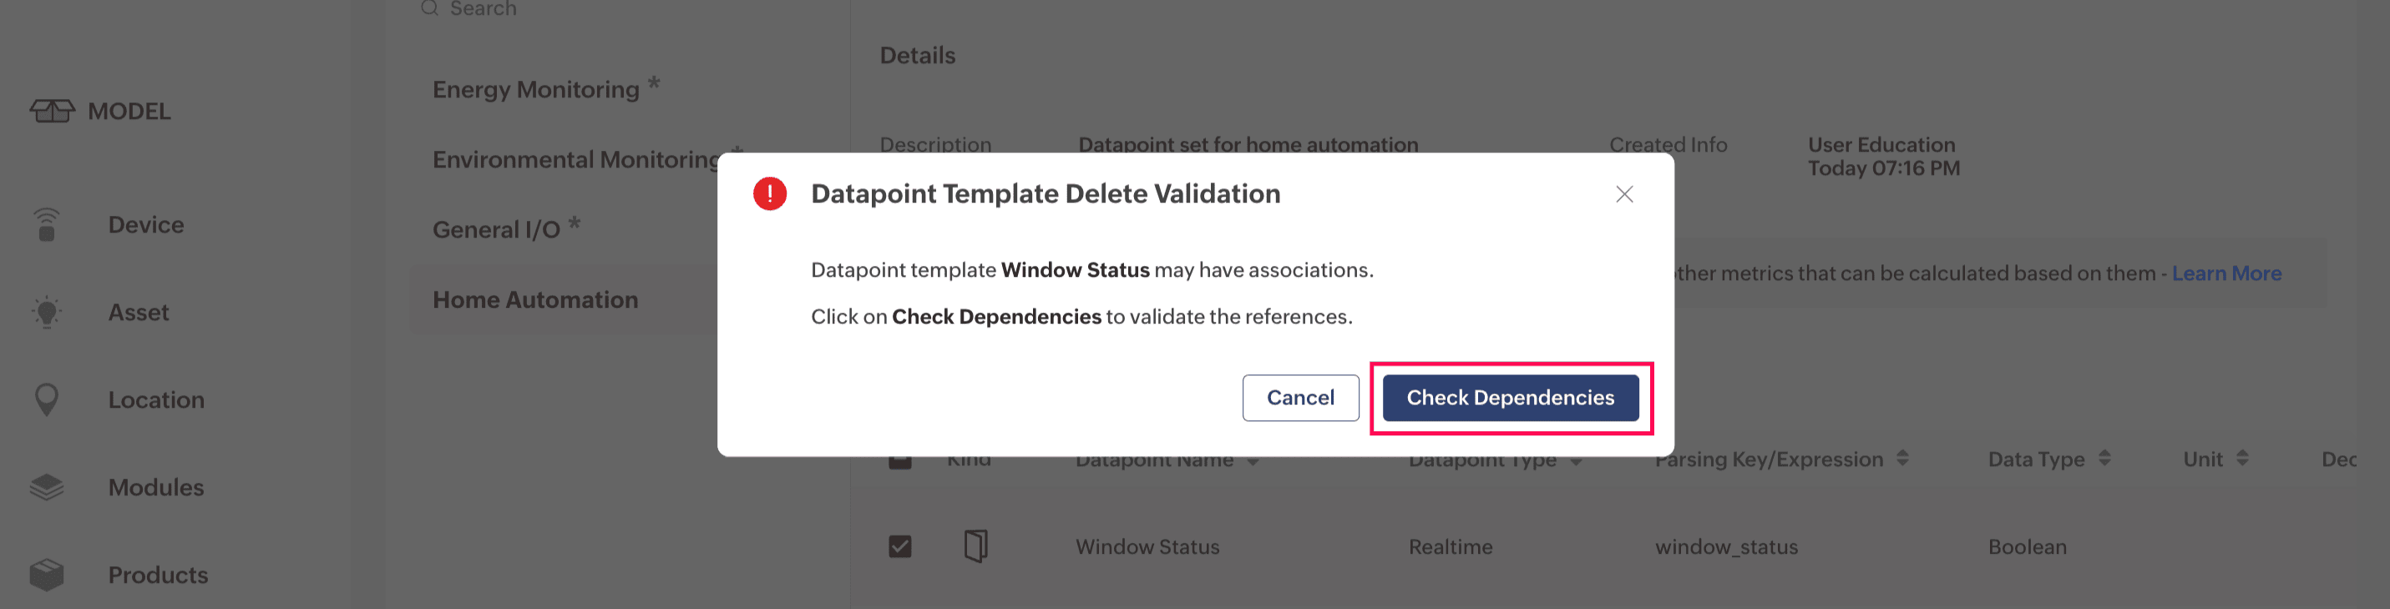Select the General I/O template
The image size is (2390, 609).
[x=496, y=230]
